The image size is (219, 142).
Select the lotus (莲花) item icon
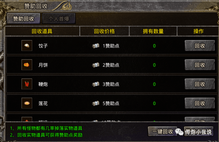click(x=27, y=103)
